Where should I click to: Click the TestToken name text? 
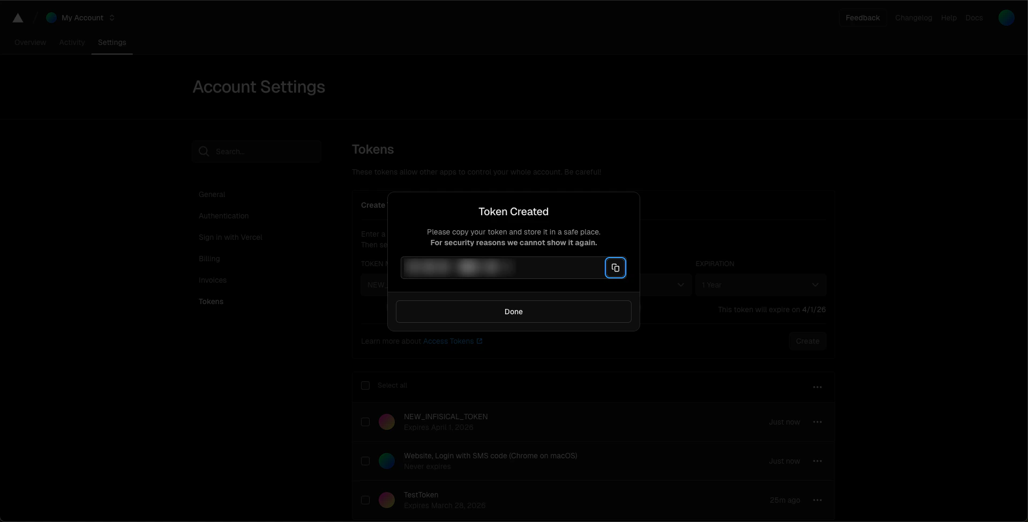[421, 495]
